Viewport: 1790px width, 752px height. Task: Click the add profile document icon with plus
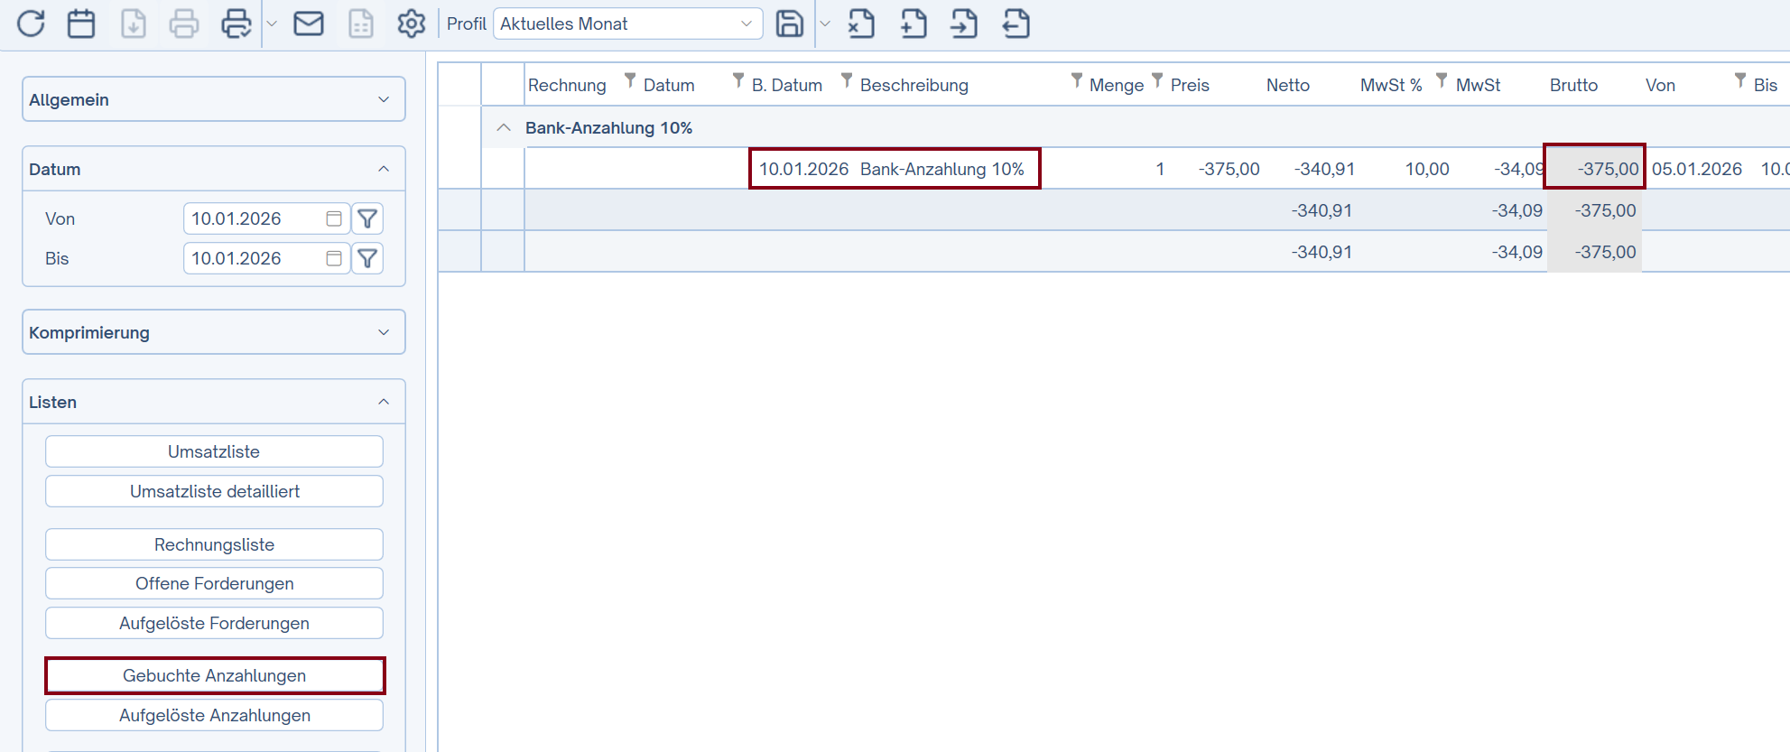pos(914,23)
